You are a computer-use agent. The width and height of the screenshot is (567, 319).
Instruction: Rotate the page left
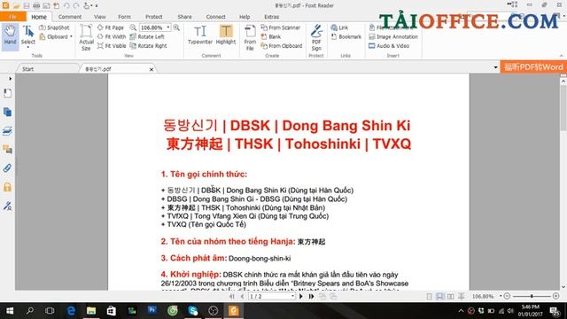[147, 36]
